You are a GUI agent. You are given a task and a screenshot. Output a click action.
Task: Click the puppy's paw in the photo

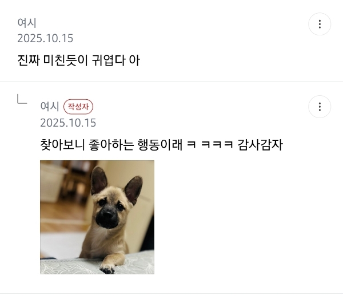point(107,269)
